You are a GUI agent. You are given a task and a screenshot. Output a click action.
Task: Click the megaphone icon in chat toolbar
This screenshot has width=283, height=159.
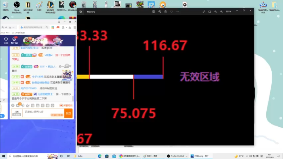pyautogui.click(x=23, y=105)
